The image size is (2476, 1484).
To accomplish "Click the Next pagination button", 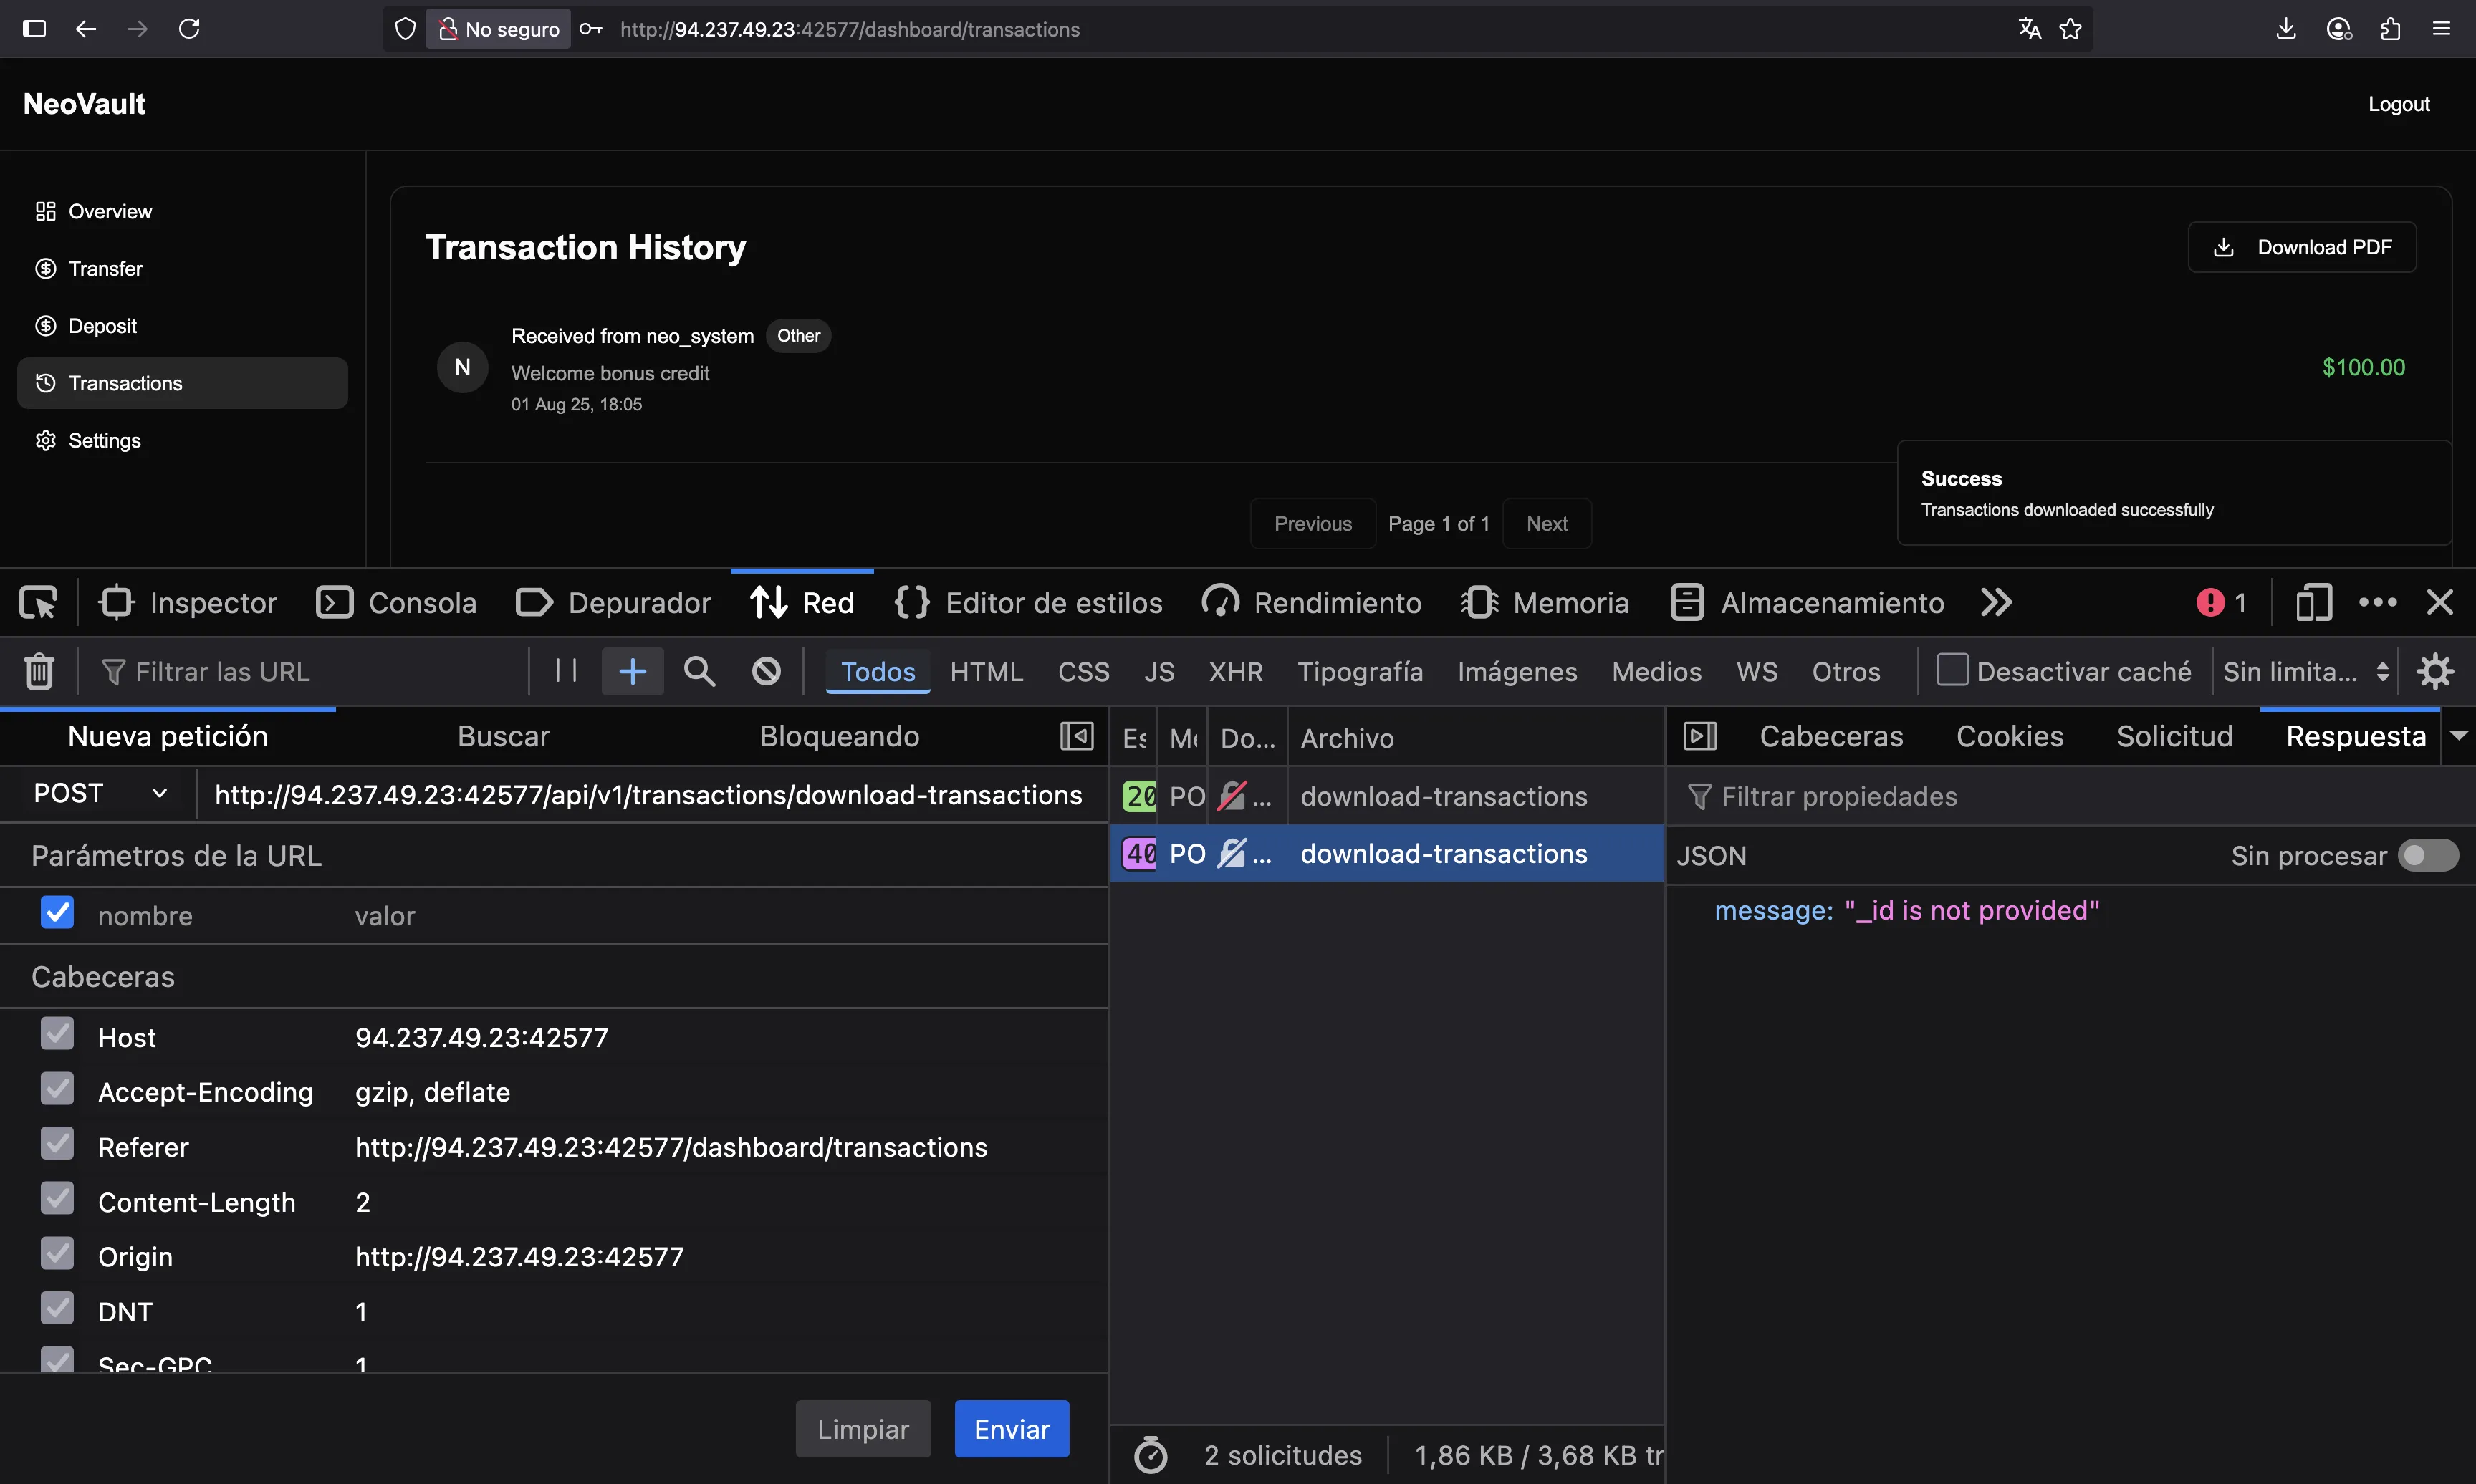I will (x=1546, y=523).
